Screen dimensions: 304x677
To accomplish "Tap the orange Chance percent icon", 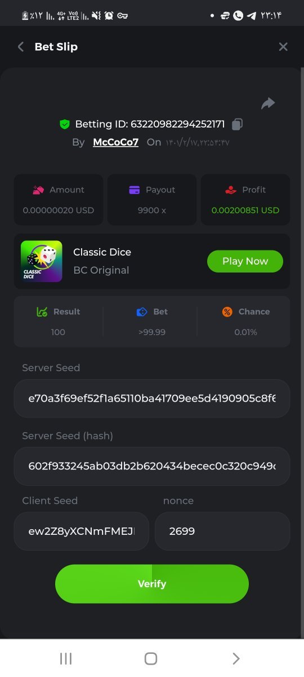I will pos(227,312).
